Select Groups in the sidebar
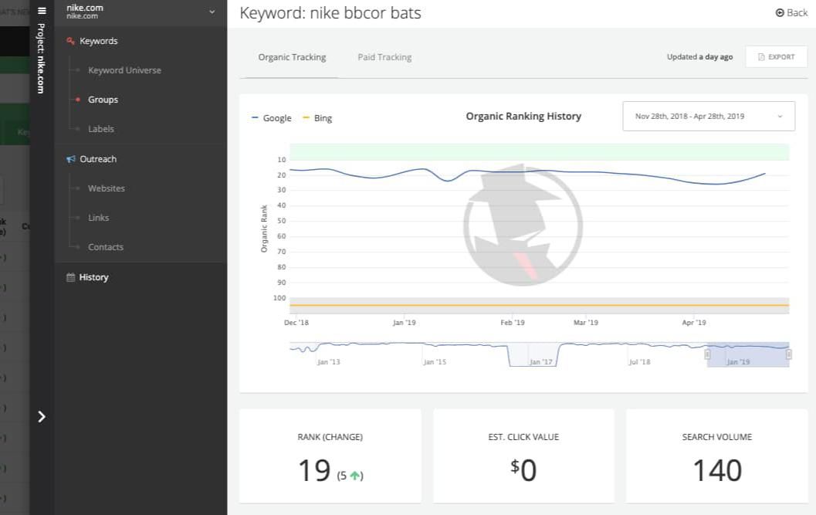816x515 pixels. [x=103, y=100]
